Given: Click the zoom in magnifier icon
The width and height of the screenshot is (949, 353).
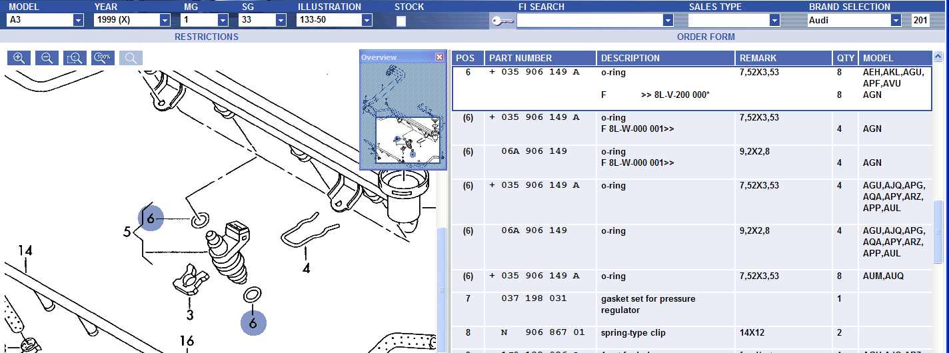Looking at the screenshot, I should point(19,58).
